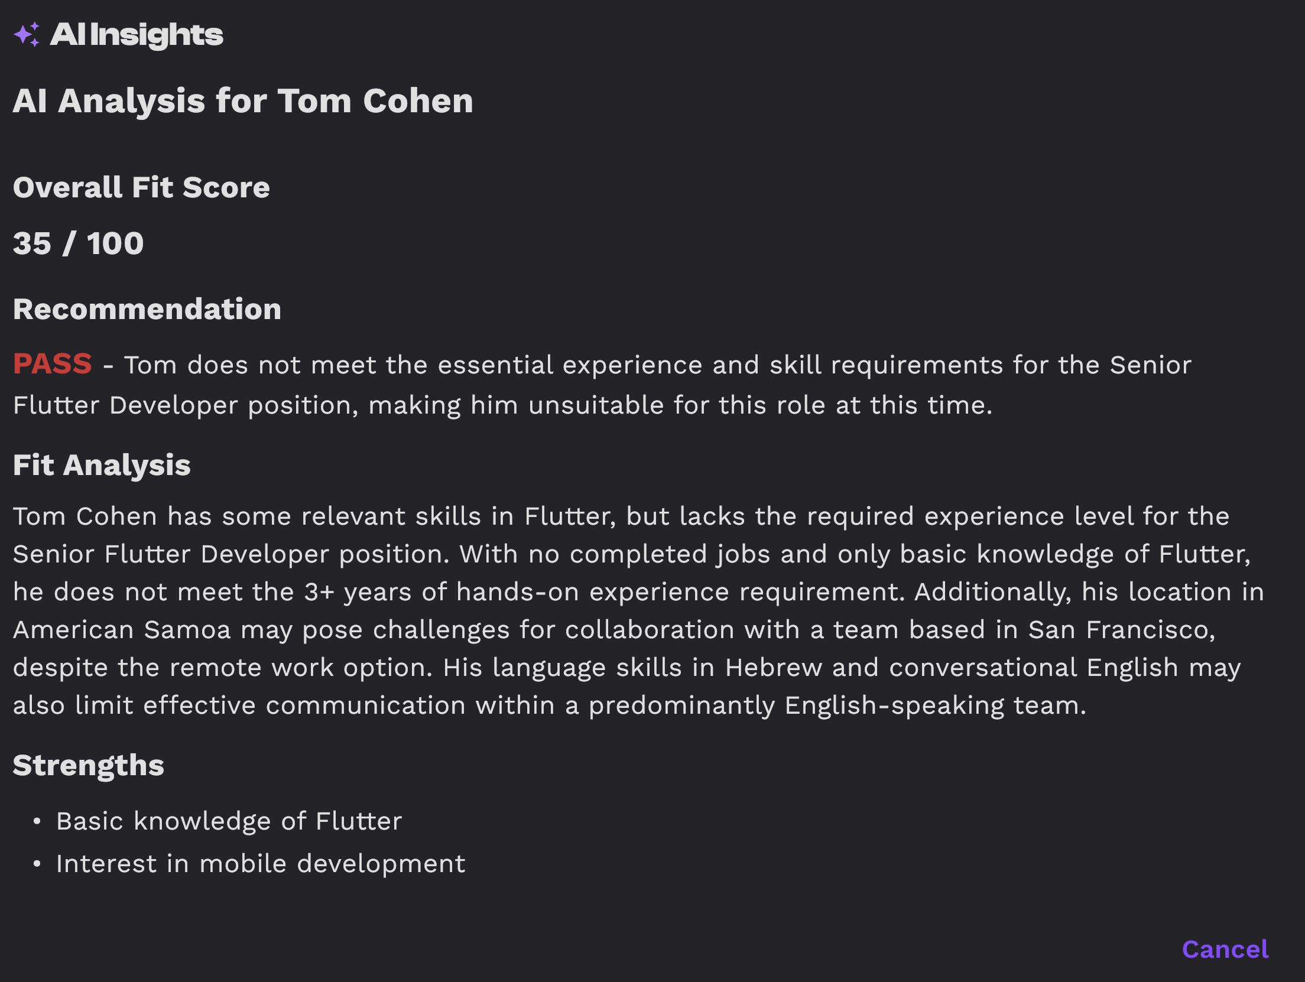Click the words 'San Francisco' in the analysis
Image resolution: width=1305 pixels, height=982 pixels.
[x=1121, y=630]
